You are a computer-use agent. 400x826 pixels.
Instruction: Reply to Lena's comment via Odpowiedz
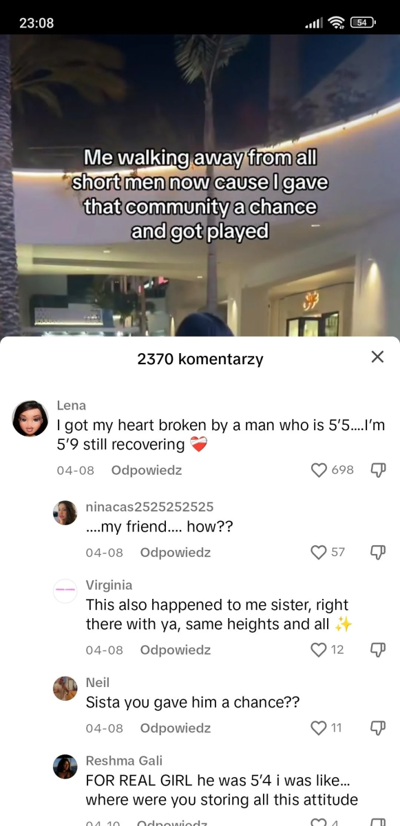coord(147,470)
